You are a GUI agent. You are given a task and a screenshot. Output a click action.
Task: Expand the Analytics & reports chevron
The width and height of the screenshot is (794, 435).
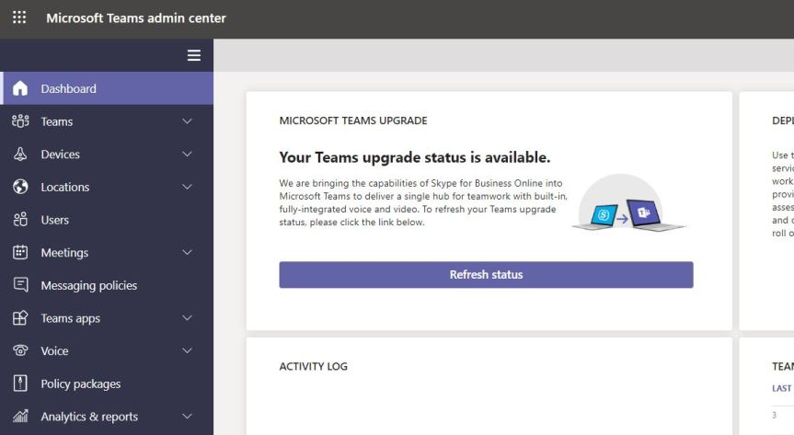tap(188, 417)
